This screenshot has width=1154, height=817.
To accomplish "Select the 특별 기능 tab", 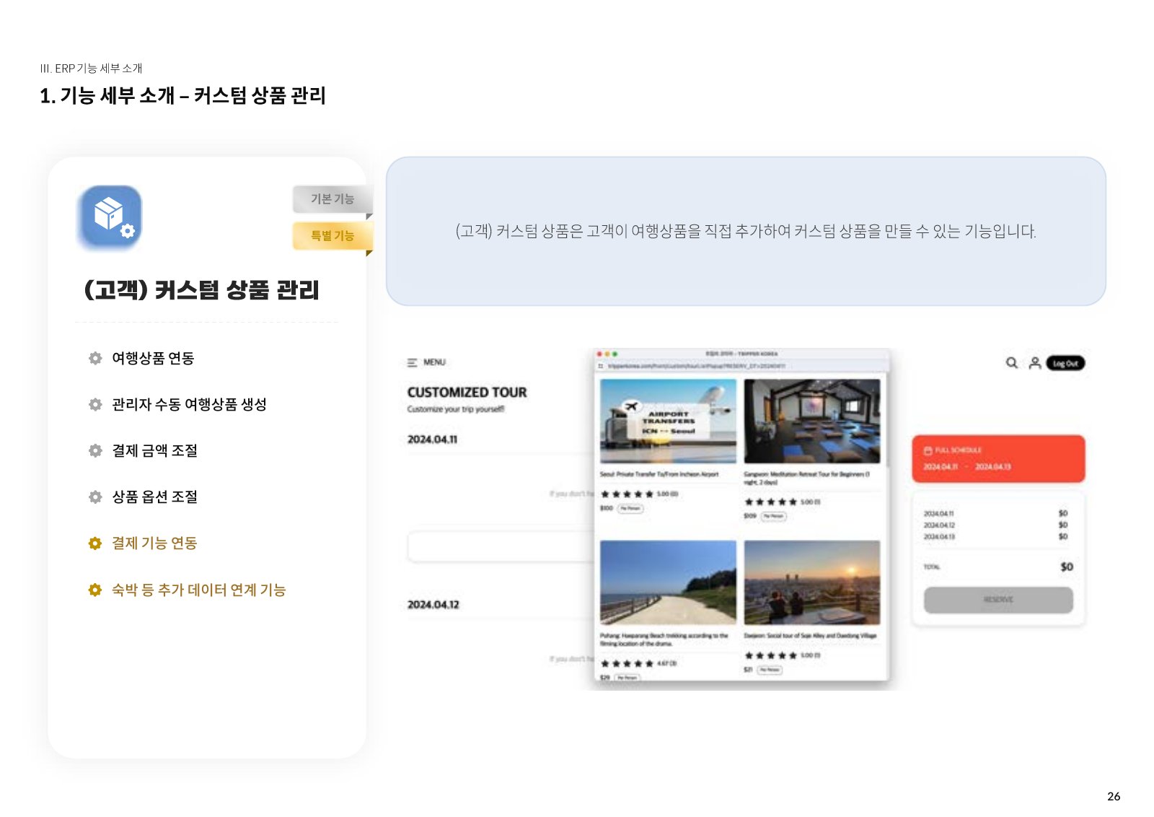I will click(332, 235).
